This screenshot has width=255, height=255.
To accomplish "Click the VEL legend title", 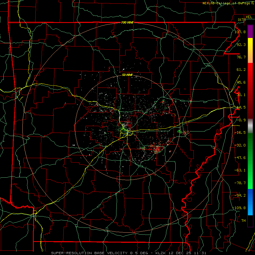I will pyautogui.click(x=249, y=17).
